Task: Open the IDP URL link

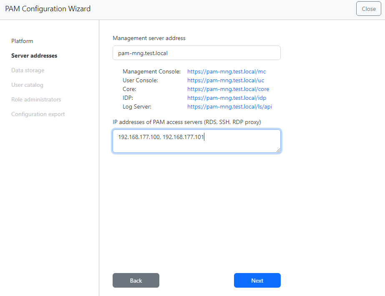Action: tap(226, 98)
